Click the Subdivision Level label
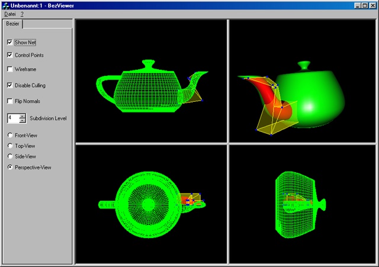The width and height of the screenshot is (379, 267). point(48,118)
